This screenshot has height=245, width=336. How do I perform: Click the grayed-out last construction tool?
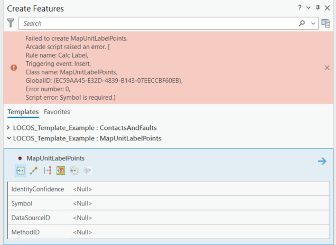click(x=87, y=171)
